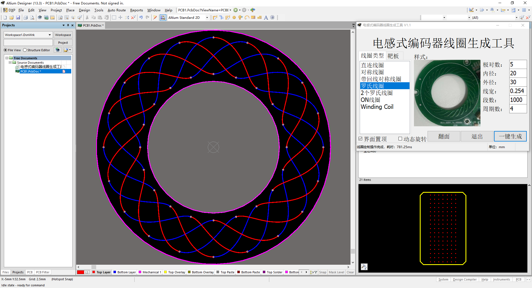
Task: Enable the 动态旋转 checkbox
Action: (400, 139)
